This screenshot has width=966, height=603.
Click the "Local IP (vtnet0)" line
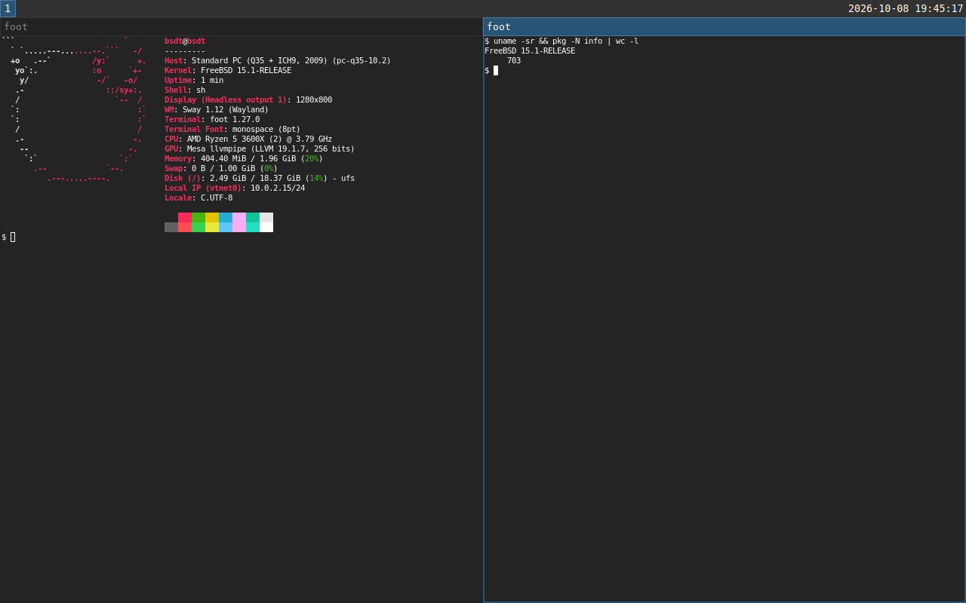[x=235, y=188]
